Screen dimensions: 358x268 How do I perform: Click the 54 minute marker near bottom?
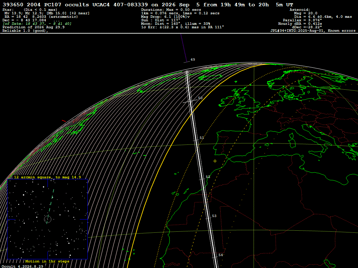221,255
